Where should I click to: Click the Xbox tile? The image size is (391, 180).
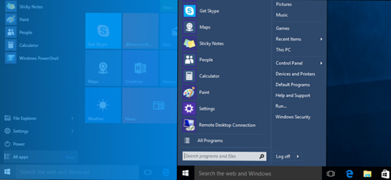click(168, 8)
